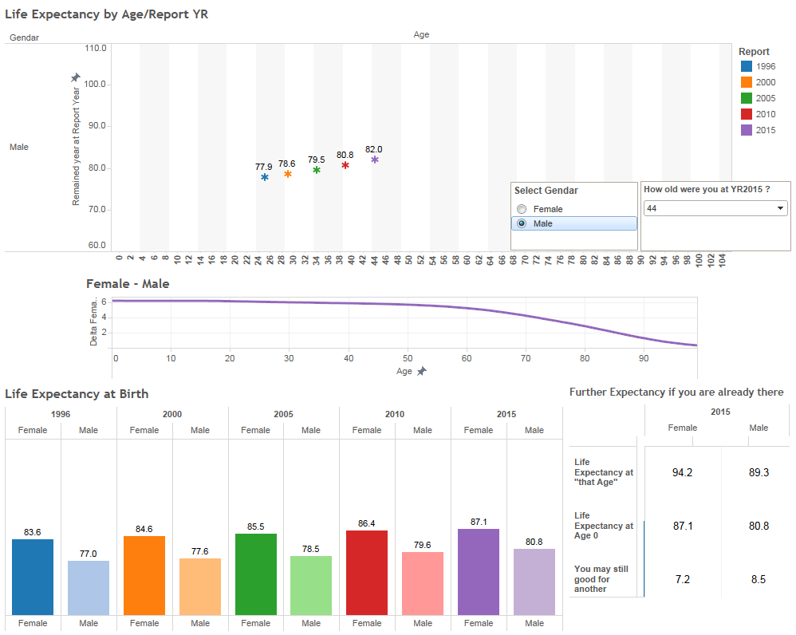Click the pin icon beside the Age axis label
Image resolution: width=796 pixels, height=635 pixels.
click(422, 371)
